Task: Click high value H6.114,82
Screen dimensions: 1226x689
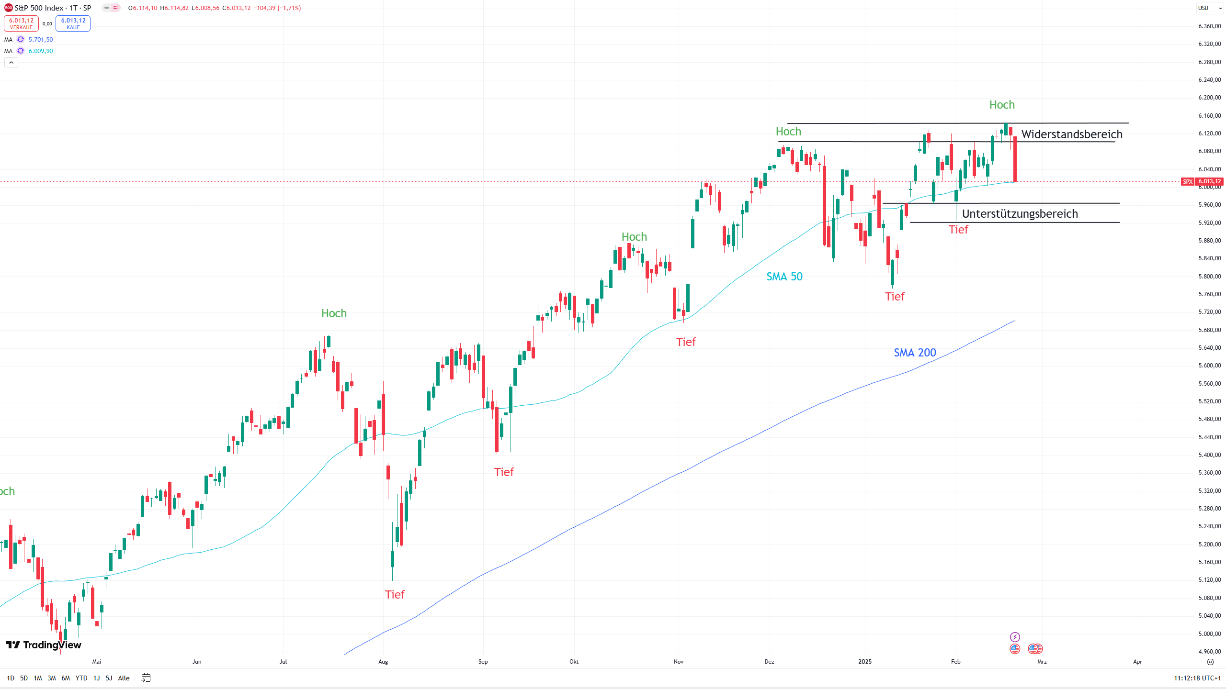Action: 174,8
